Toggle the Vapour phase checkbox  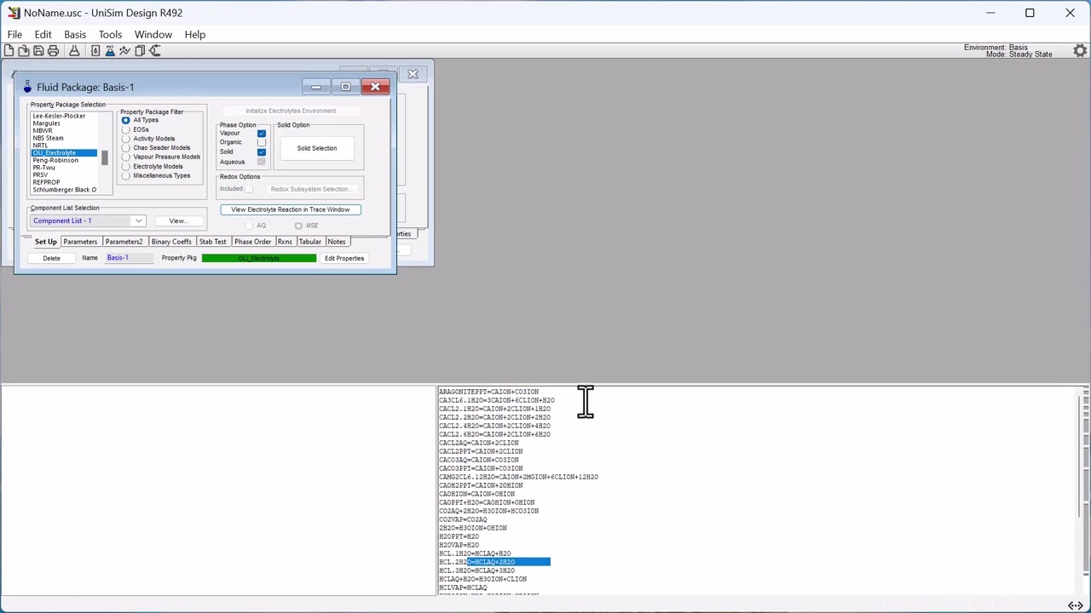pos(262,133)
